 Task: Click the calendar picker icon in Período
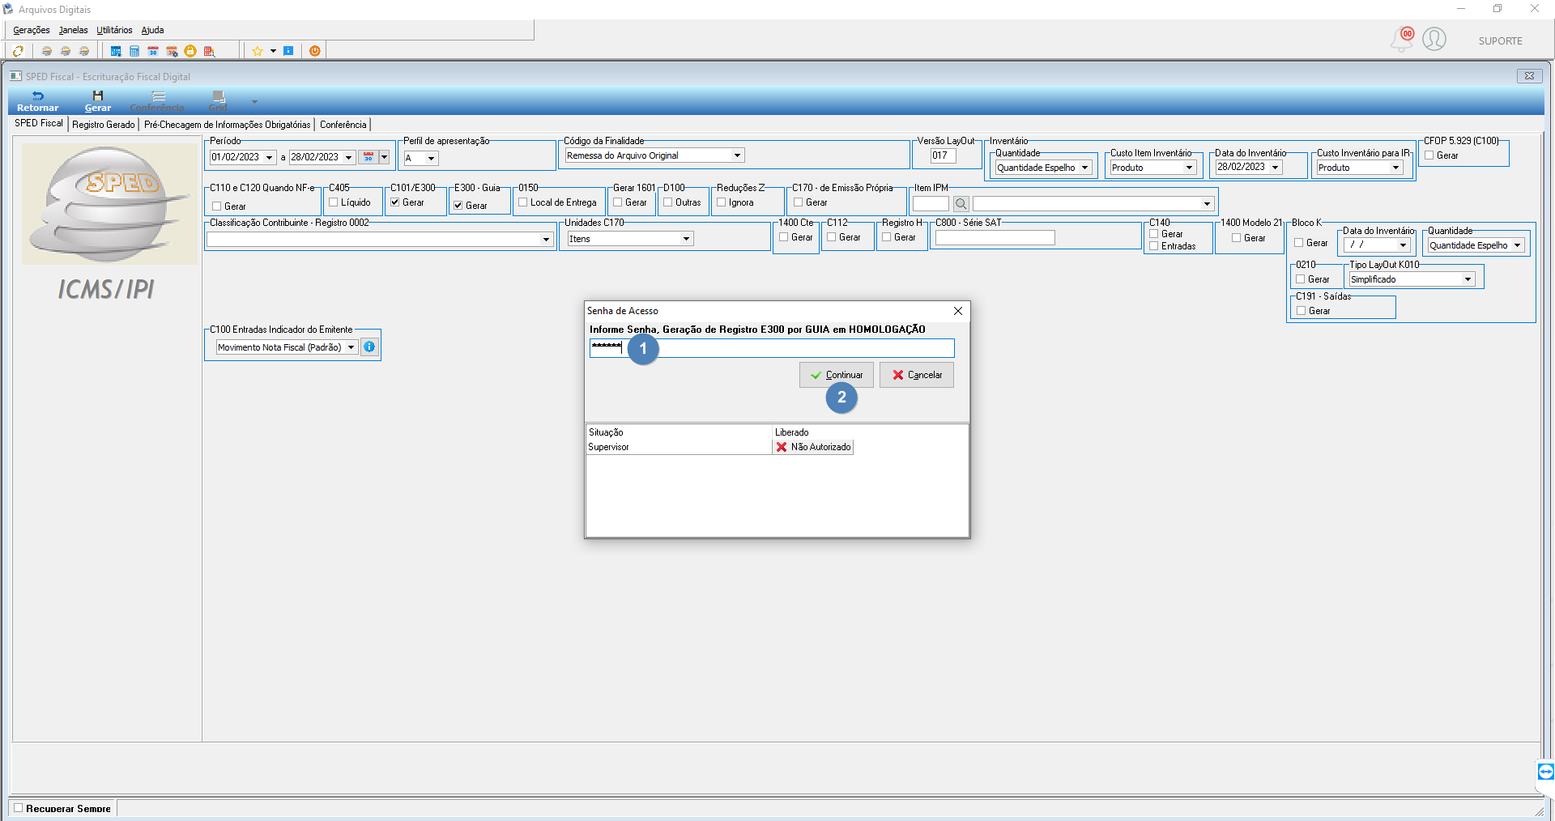point(369,157)
